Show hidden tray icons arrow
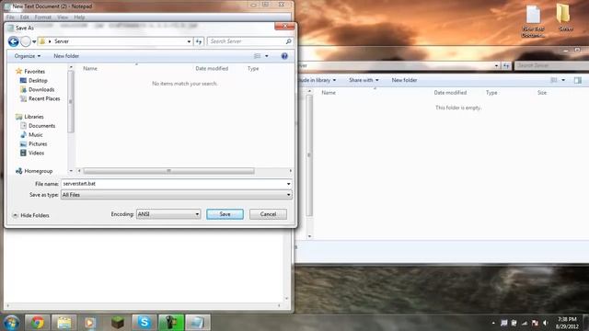Image resolution: width=589 pixels, height=331 pixels. (493, 323)
